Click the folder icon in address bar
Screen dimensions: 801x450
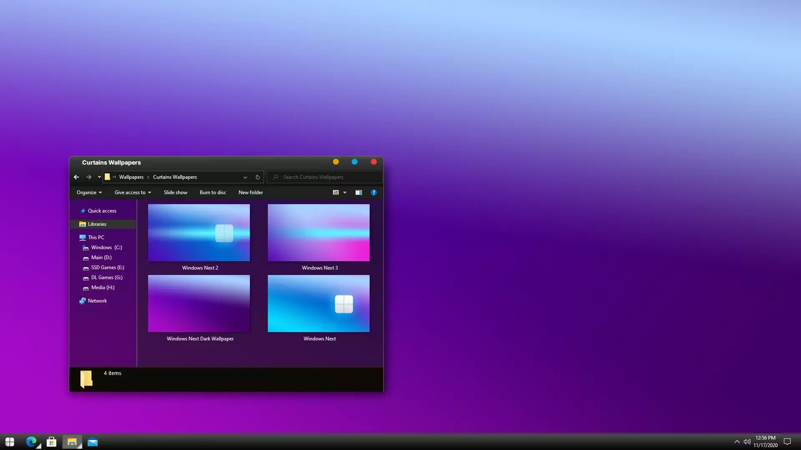(107, 177)
